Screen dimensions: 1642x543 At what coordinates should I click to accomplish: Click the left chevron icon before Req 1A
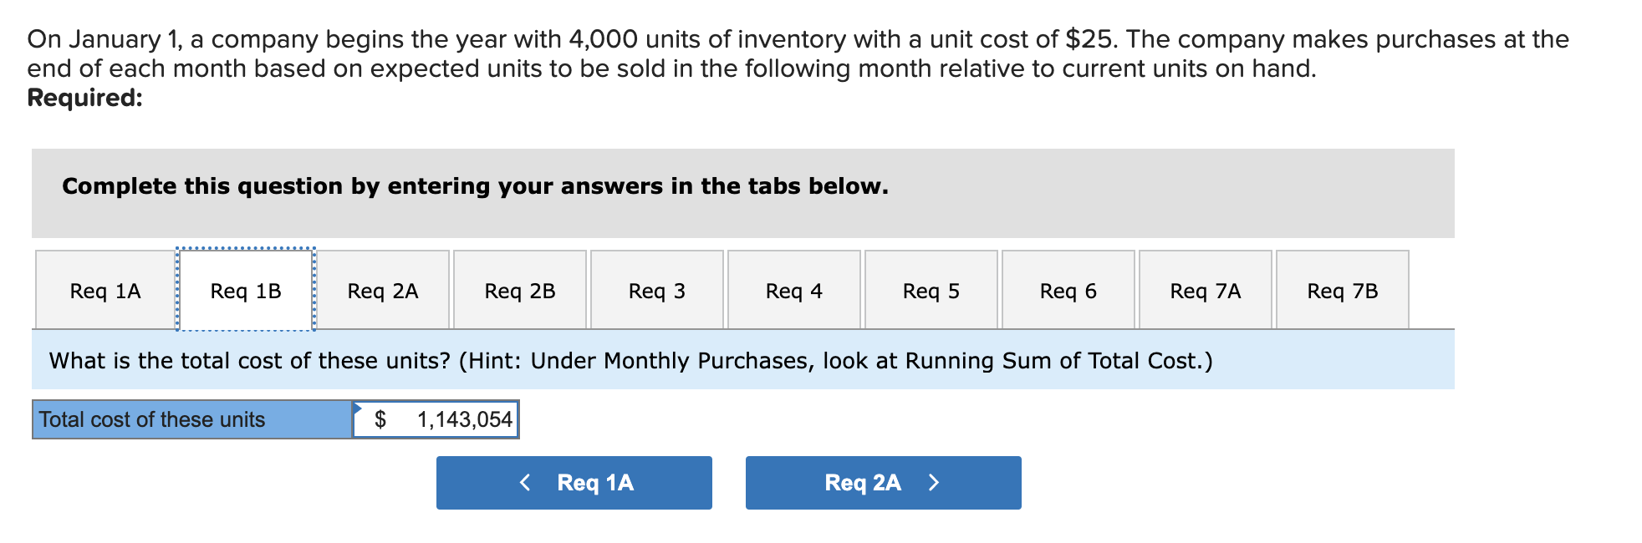(x=525, y=482)
